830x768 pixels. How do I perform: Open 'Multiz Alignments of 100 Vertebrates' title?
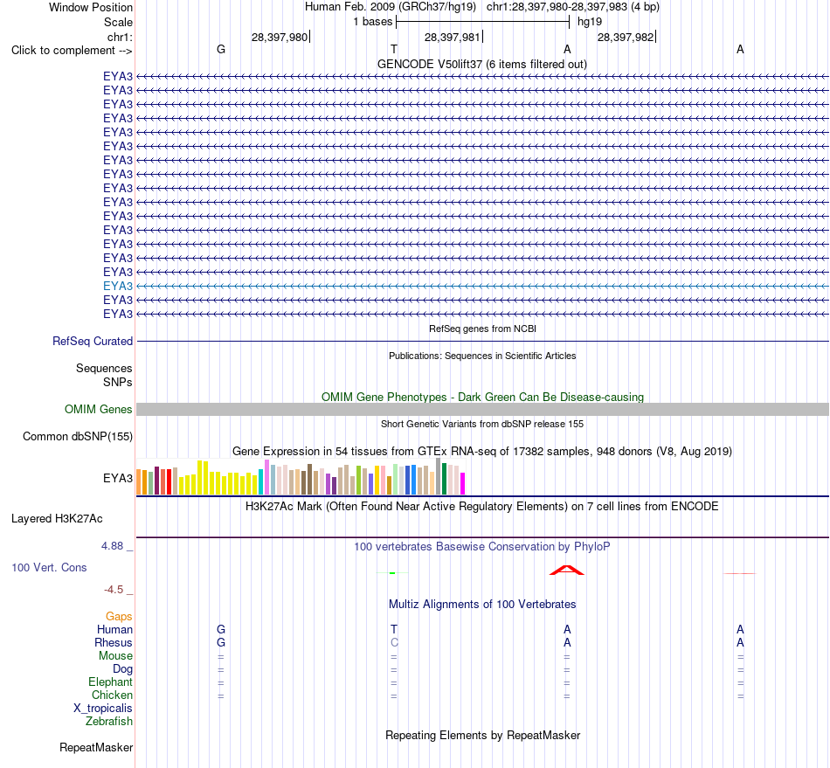click(482, 605)
